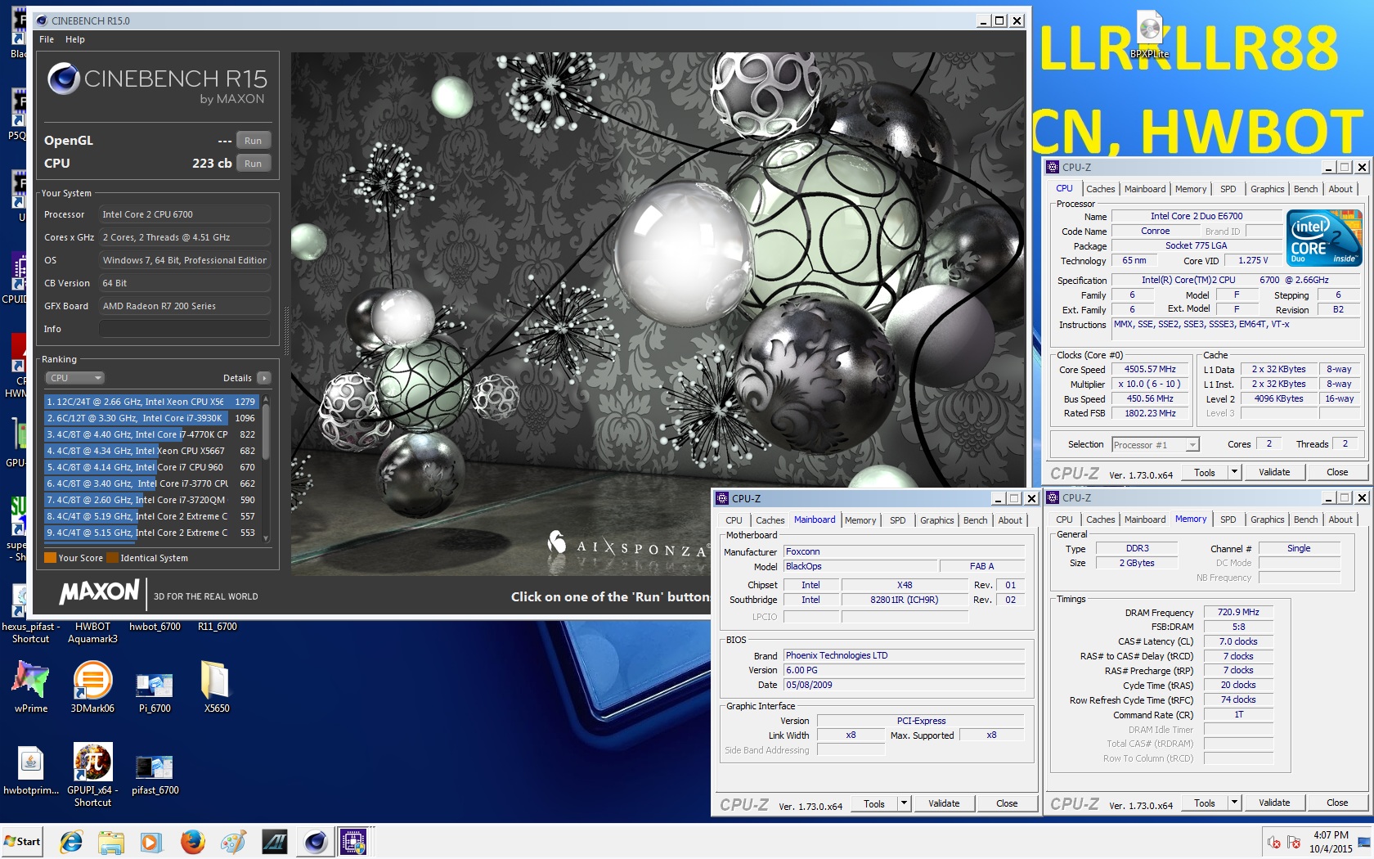Click the Tools button in the CPU-Z Memory window

pos(1204,803)
